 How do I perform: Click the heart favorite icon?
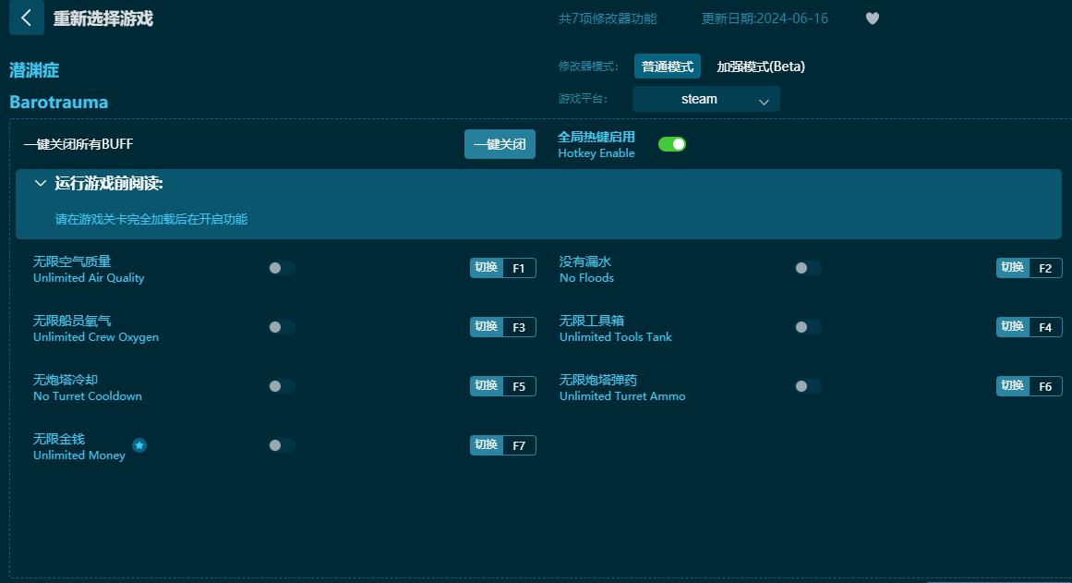[873, 18]
